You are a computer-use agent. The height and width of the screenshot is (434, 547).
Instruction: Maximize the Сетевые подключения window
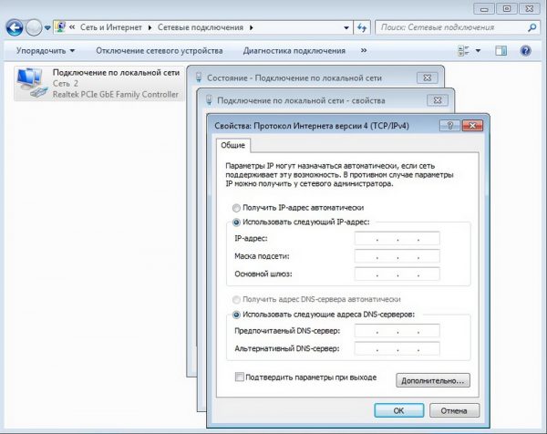pyautogui.click(x=507, y=9)
